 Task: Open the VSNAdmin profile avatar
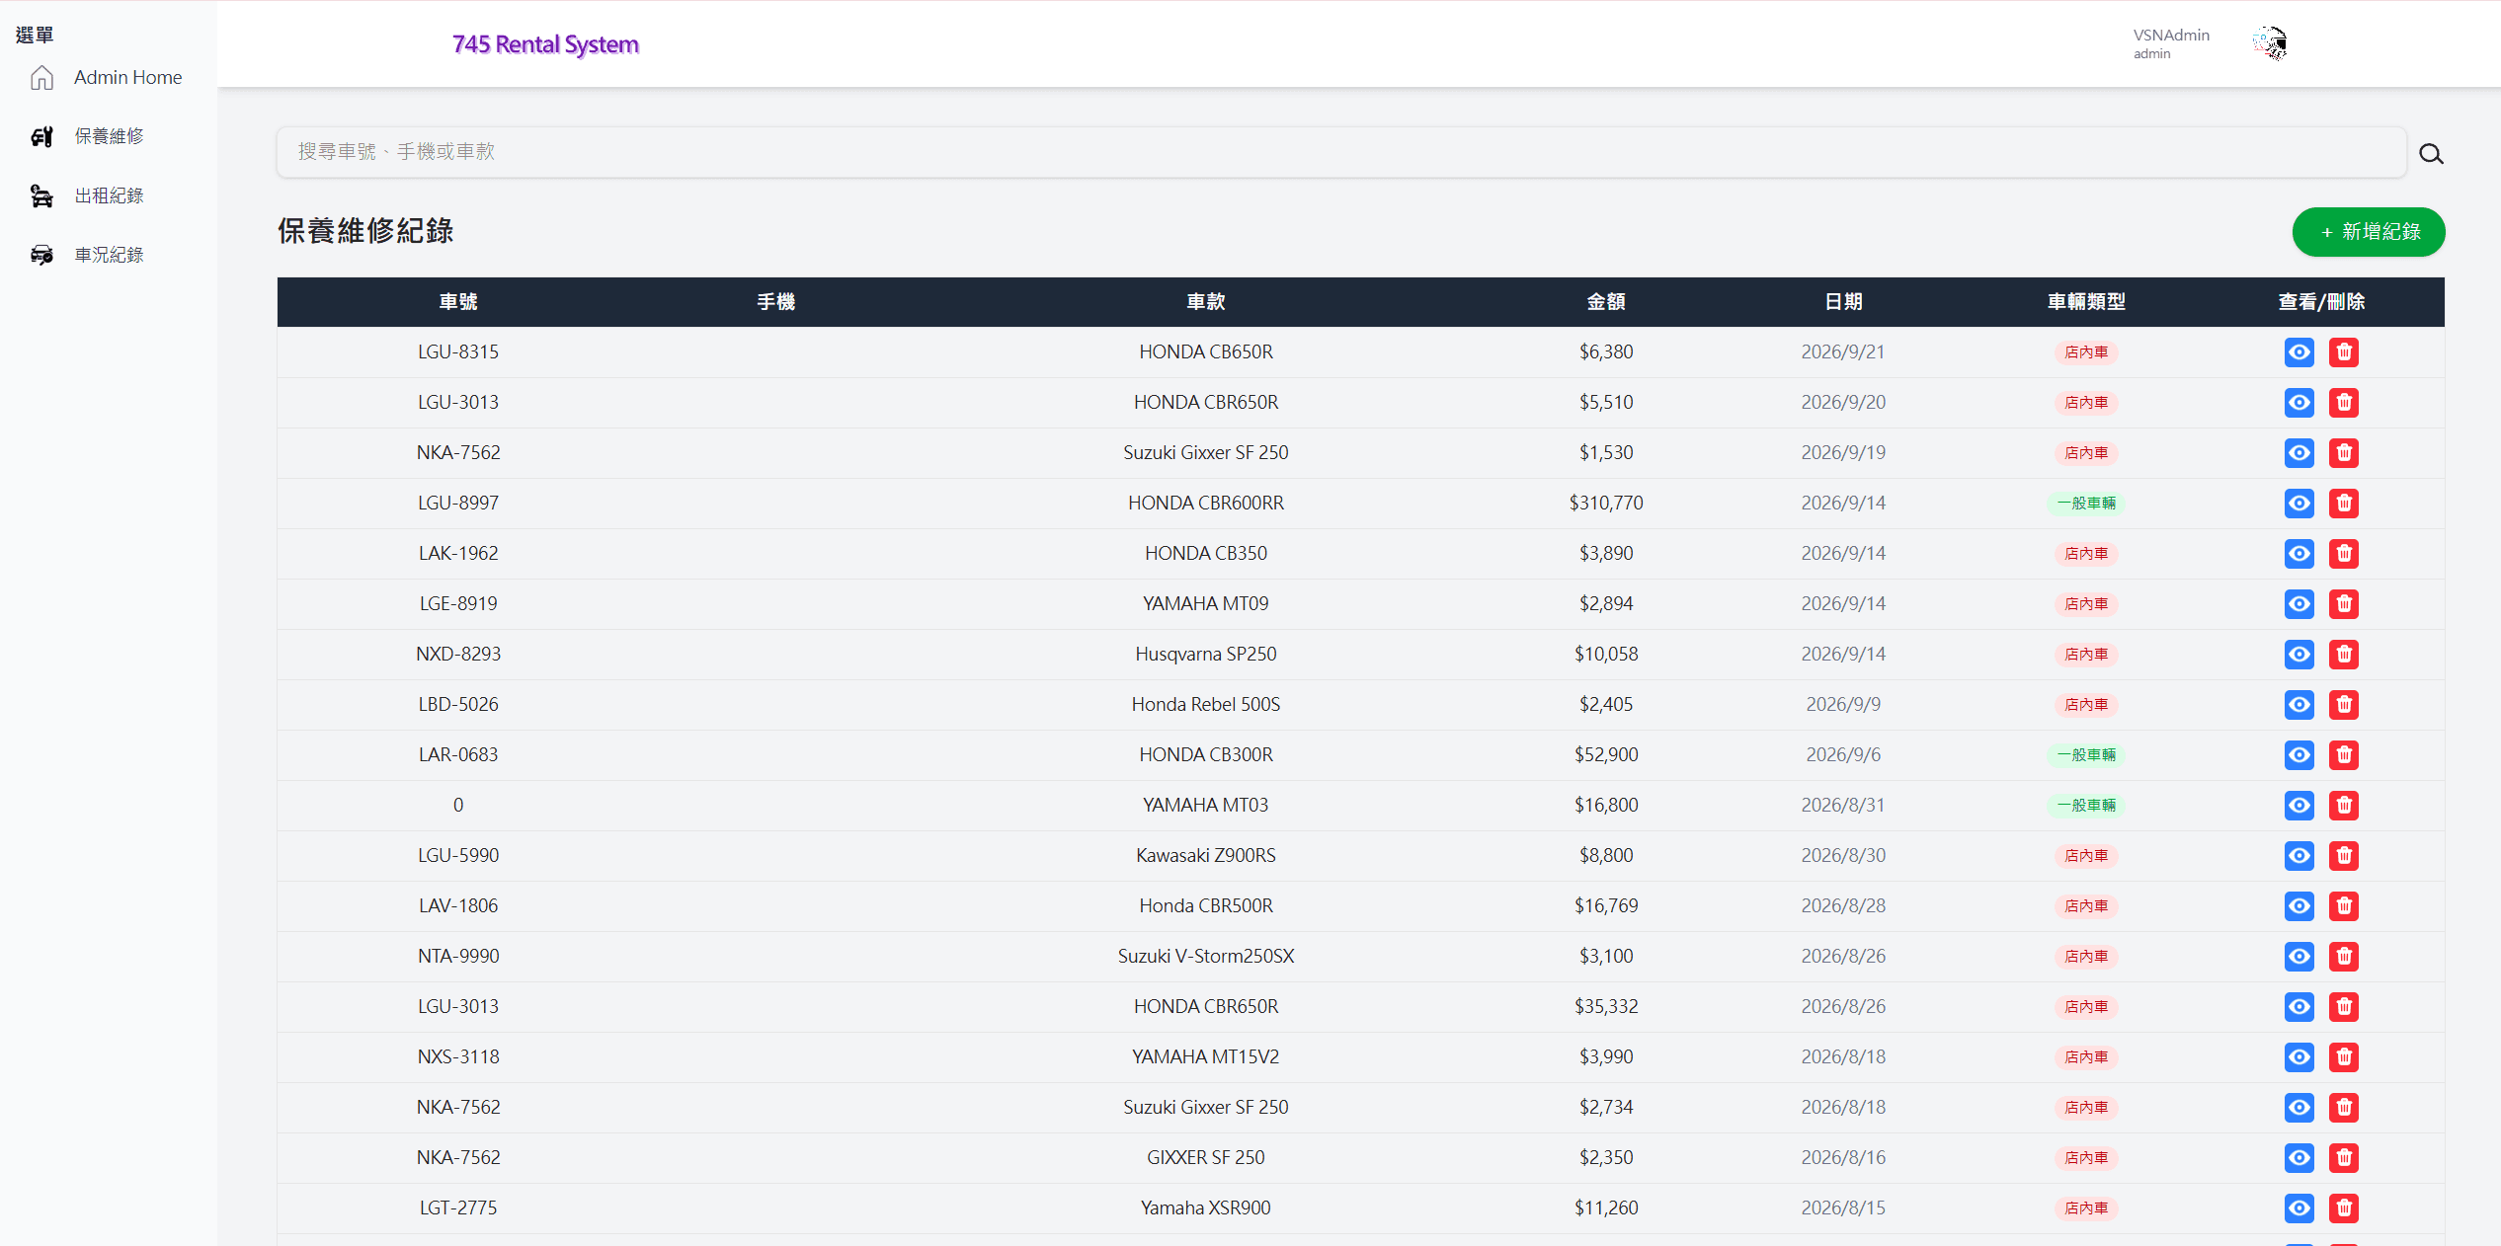tap(2270, 43)
